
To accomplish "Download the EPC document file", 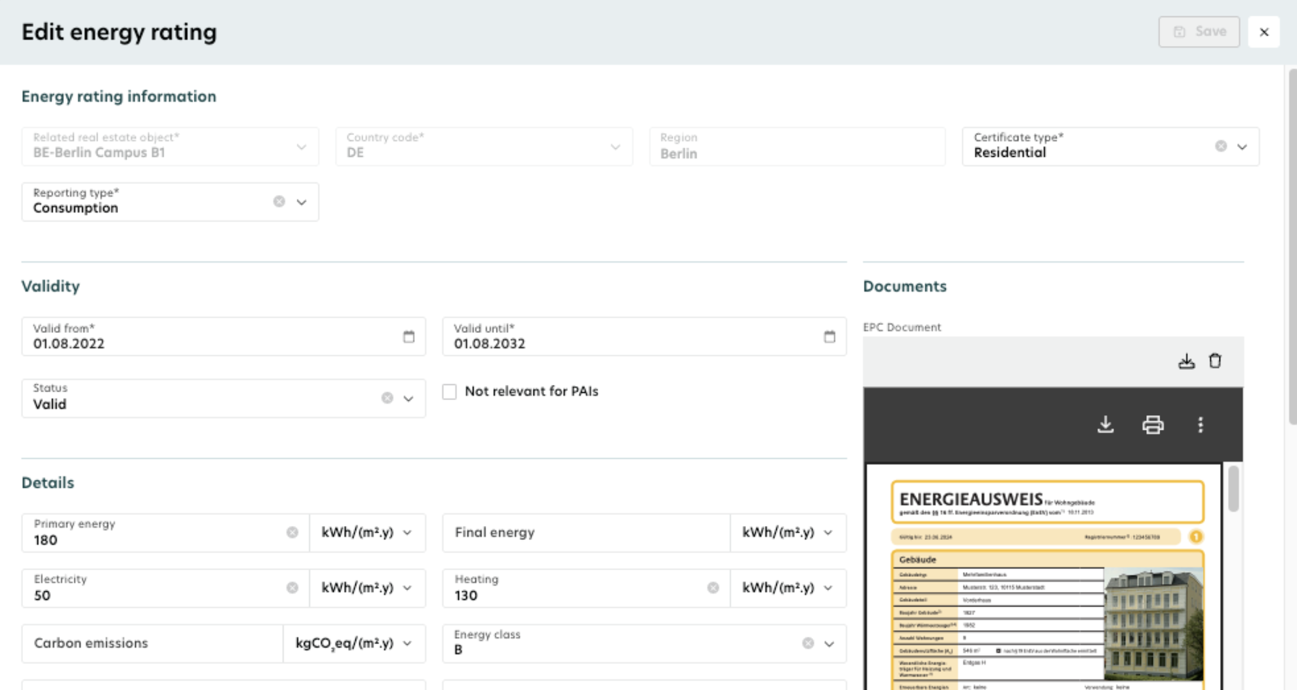I will coord(1186,361).
